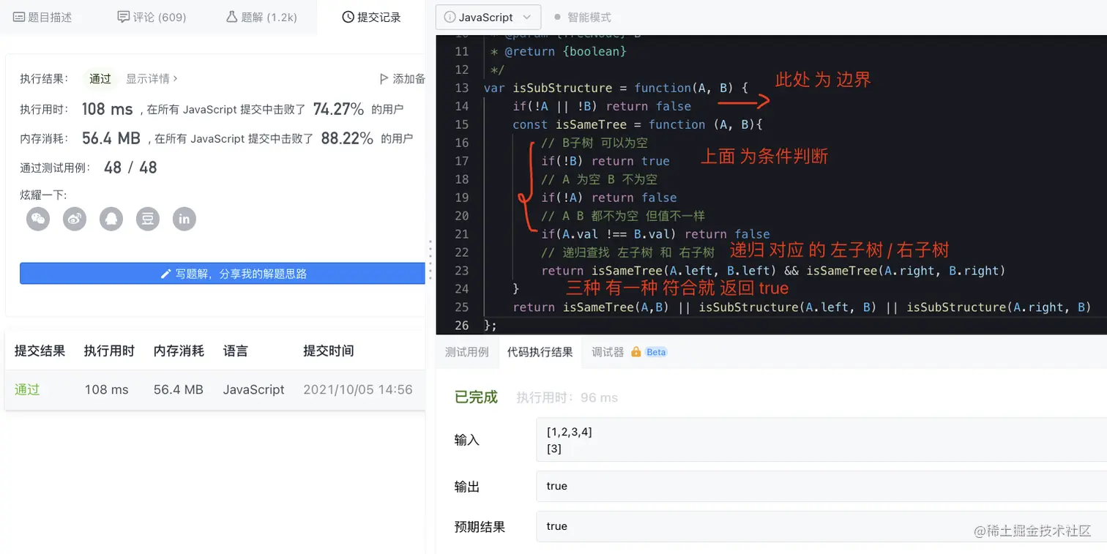Screen dimensions: 1107x554
Task: Click the 108 ms table cell
Action: click(106, 389)
